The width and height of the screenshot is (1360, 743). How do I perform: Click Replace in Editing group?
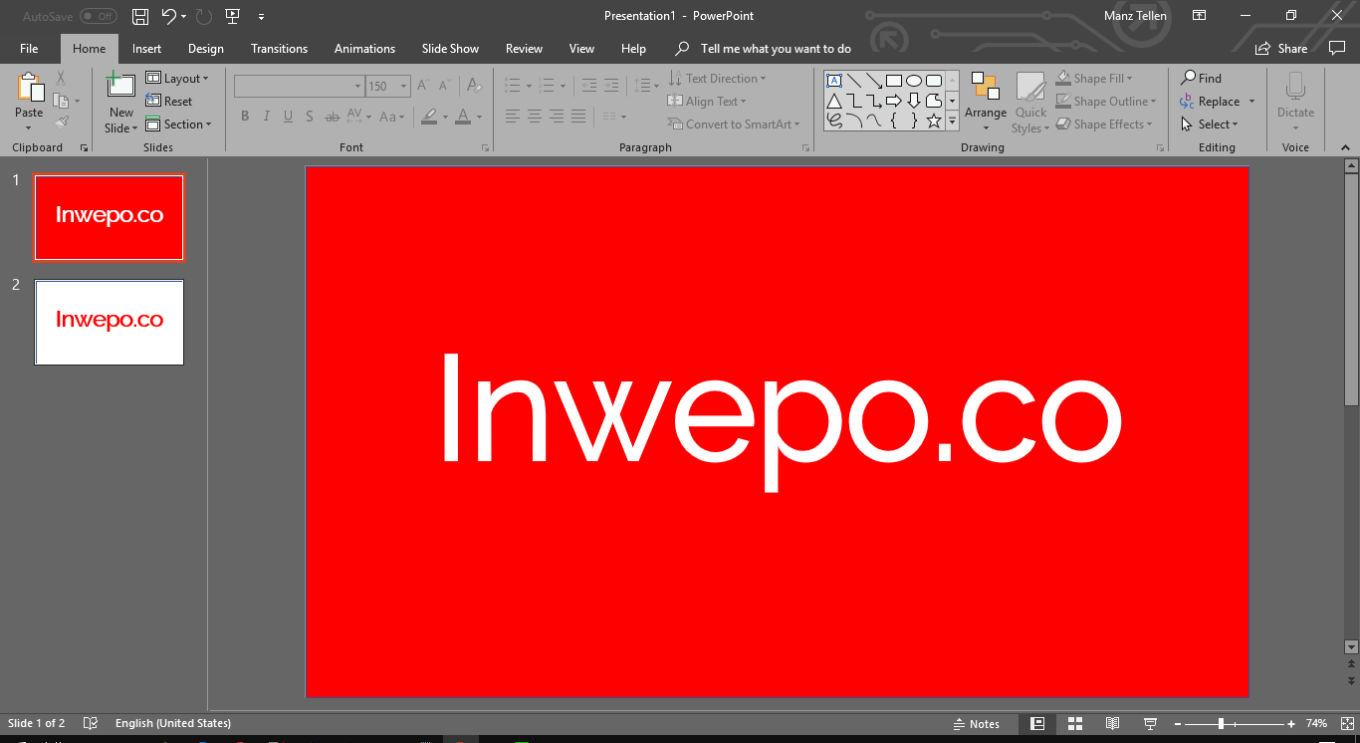pyautogui.click(x=1218, y=102)
